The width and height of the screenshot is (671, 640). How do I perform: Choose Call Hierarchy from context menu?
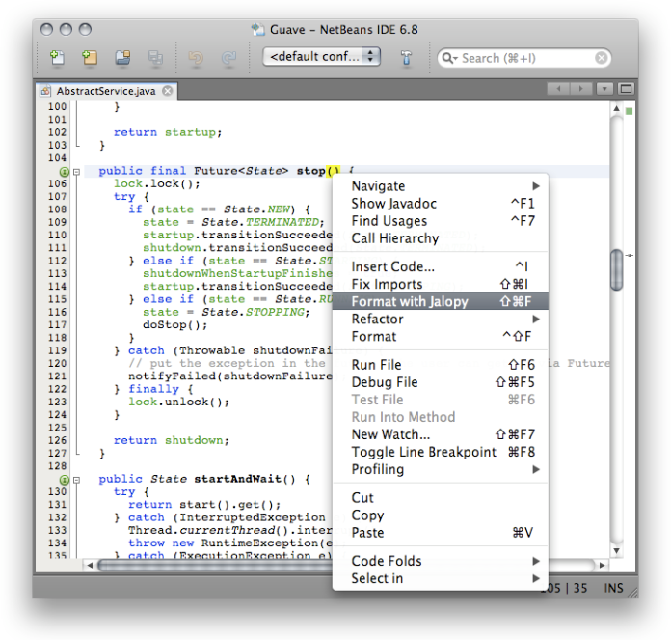coord(441,238)
